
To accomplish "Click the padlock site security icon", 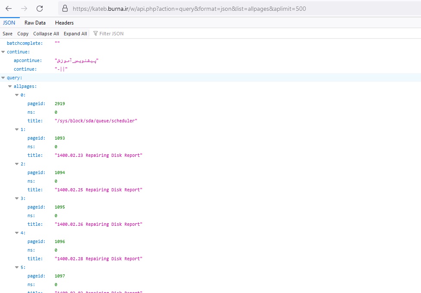I will pyautogui.click(x=65, y=9).
